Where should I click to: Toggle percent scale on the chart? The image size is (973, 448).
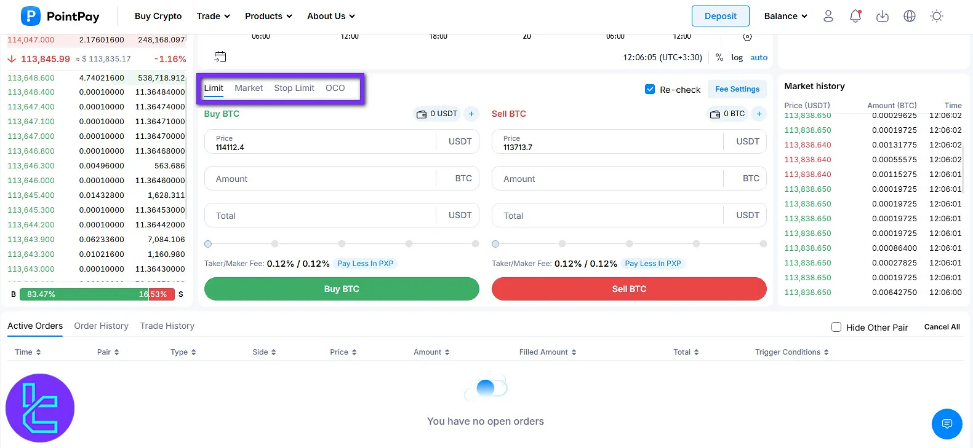(x=719, y=57)
